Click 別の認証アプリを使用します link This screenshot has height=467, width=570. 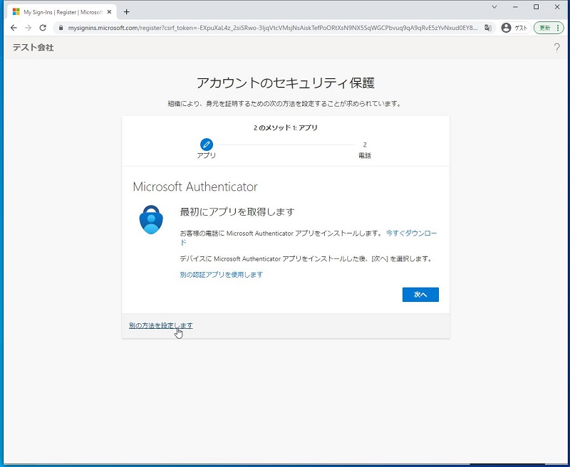click(x=222, y=275)
